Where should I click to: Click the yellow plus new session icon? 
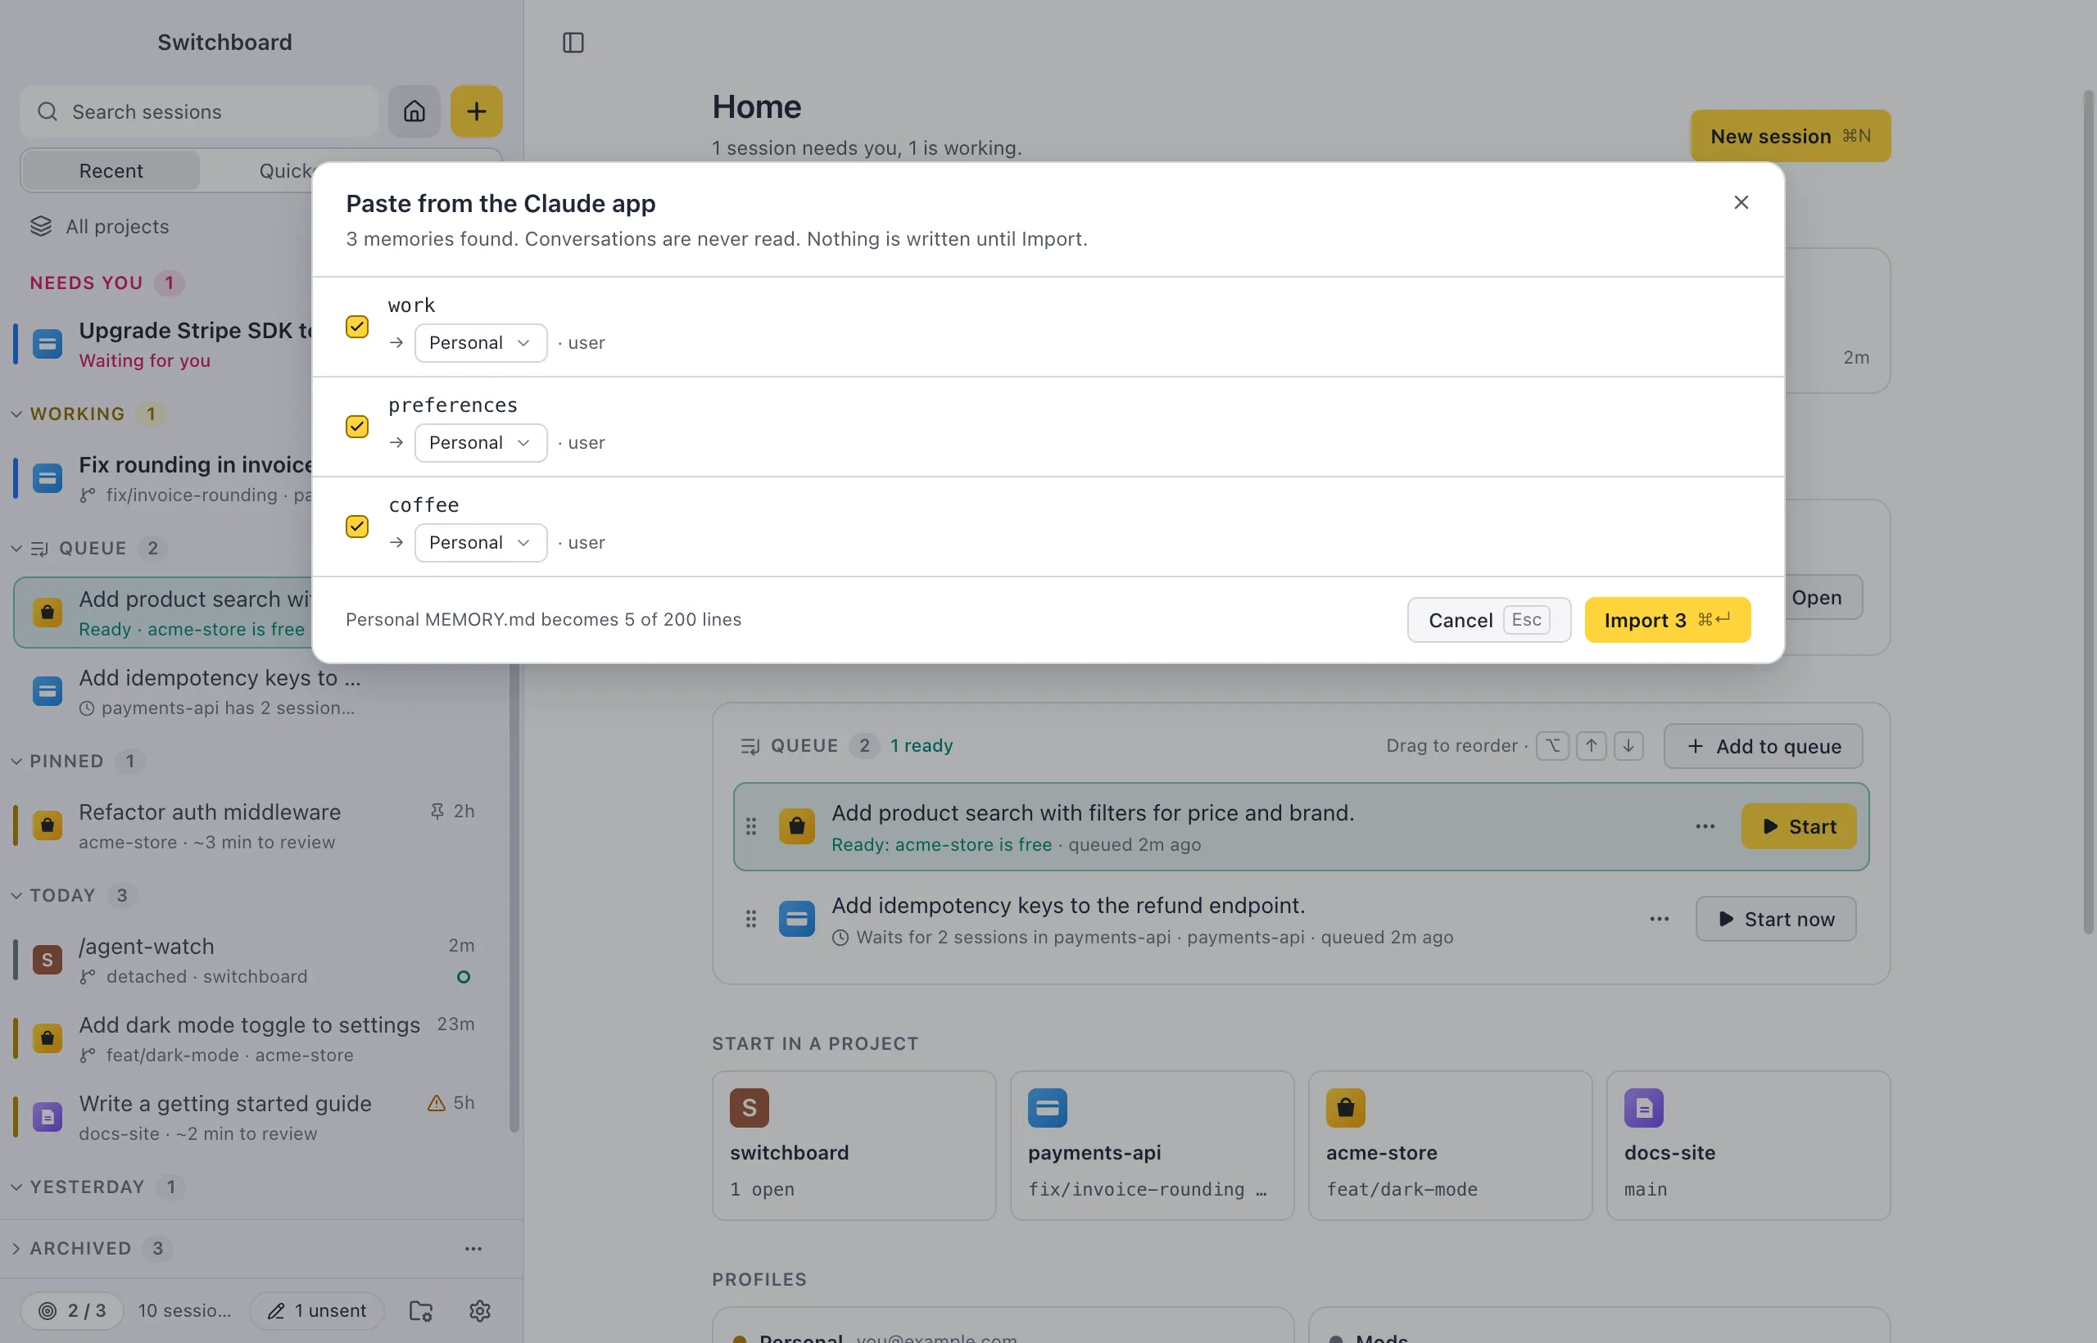click(476, 111)
